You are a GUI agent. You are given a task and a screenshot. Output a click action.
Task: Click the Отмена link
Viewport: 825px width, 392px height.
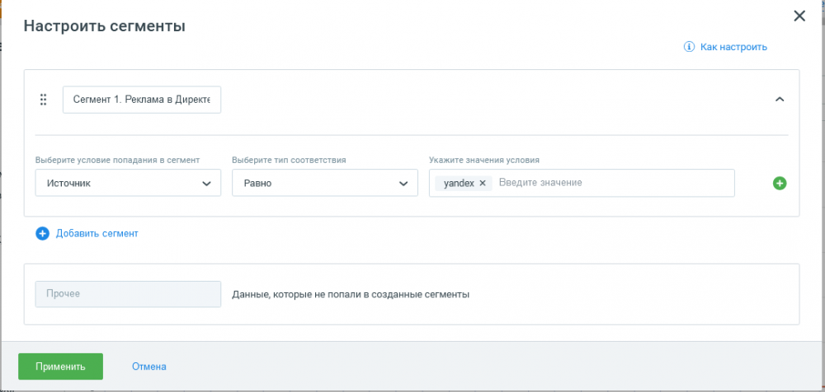point(148,366)
